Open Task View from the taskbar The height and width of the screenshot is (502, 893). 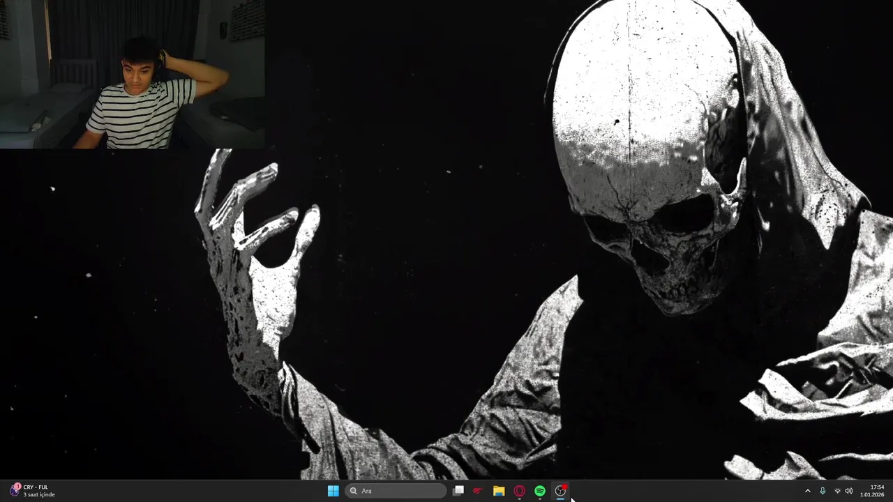point(458,491)
